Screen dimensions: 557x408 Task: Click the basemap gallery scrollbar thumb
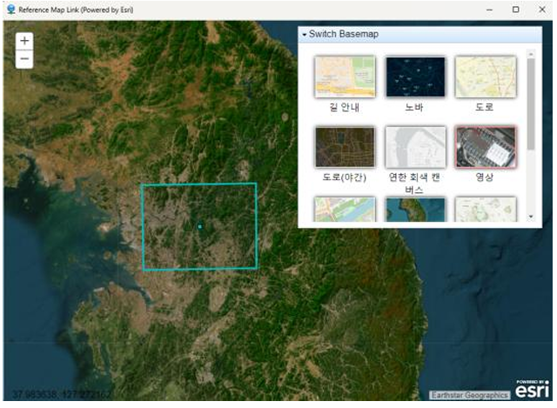point(531,104)
